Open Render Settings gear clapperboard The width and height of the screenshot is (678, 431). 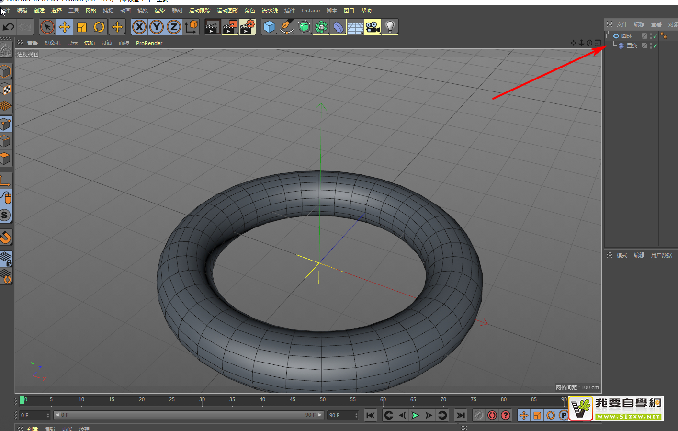coord(247,27)
